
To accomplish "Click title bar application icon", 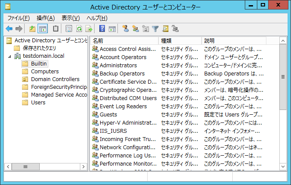I will pos(8,7).
